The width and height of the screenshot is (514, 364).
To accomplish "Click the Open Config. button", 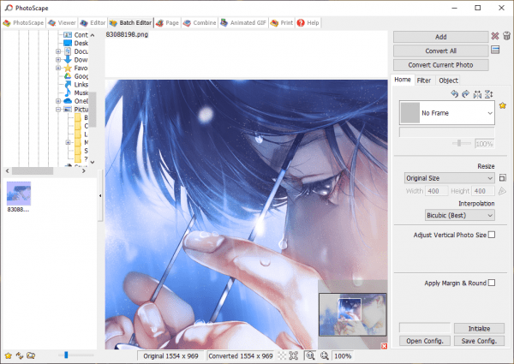I will point(425,341).
